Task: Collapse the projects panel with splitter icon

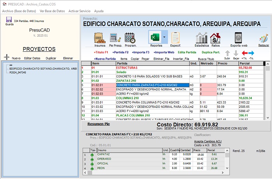Action: (6, 57)
